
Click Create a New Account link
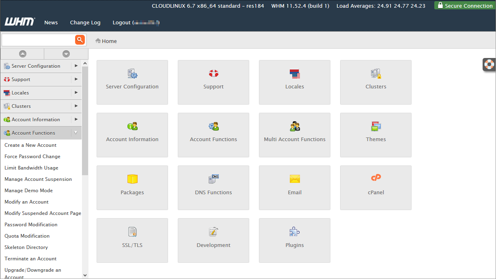pos(30,145)
